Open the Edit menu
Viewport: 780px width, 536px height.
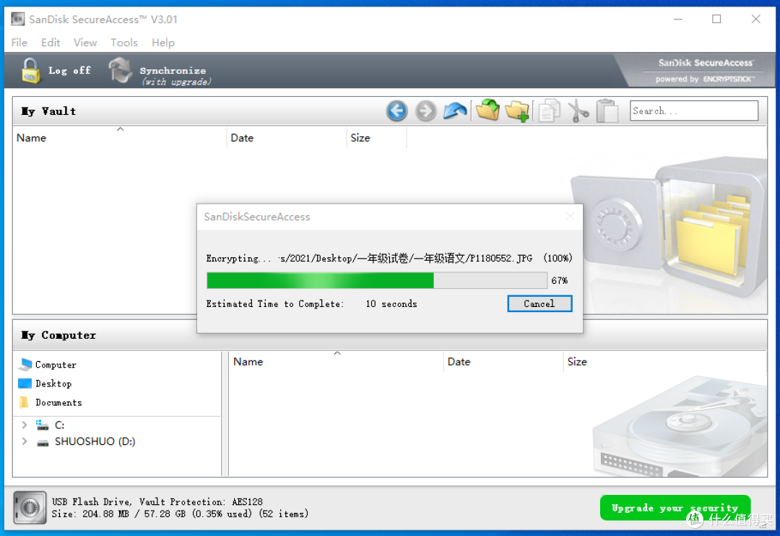(x=51, y=43)
